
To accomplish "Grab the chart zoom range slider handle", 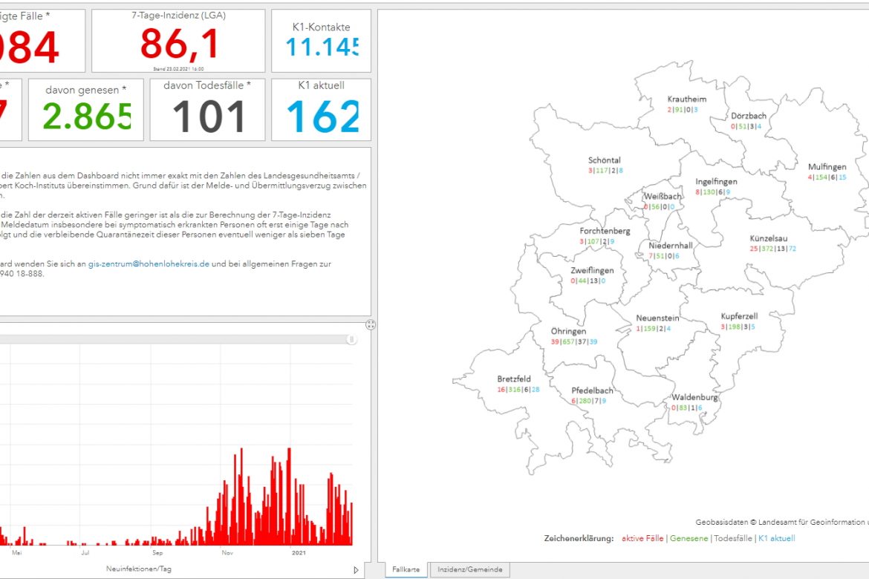I will point(351,339).
